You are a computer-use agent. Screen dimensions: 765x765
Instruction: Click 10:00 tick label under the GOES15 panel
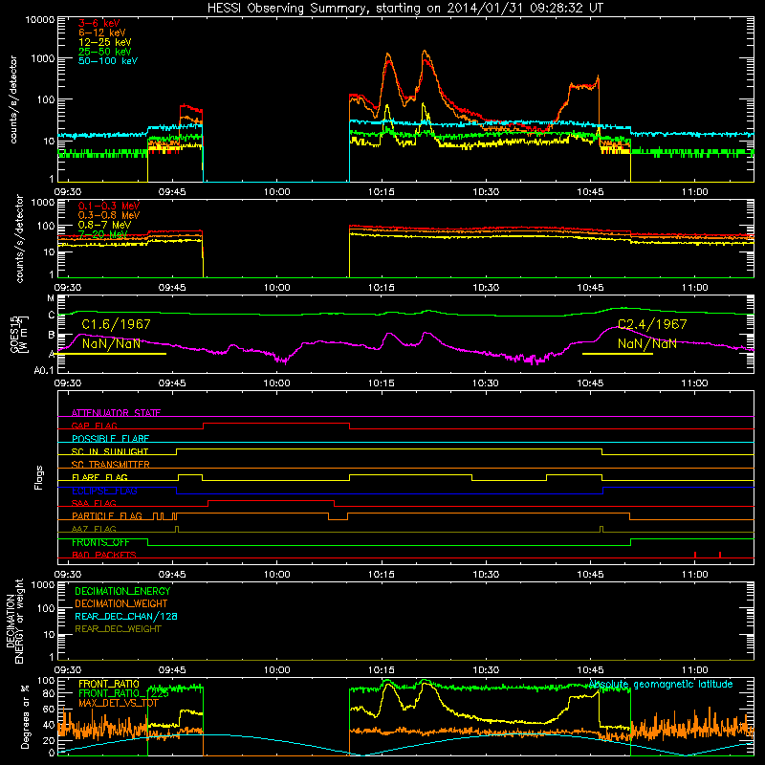point(276,383)
